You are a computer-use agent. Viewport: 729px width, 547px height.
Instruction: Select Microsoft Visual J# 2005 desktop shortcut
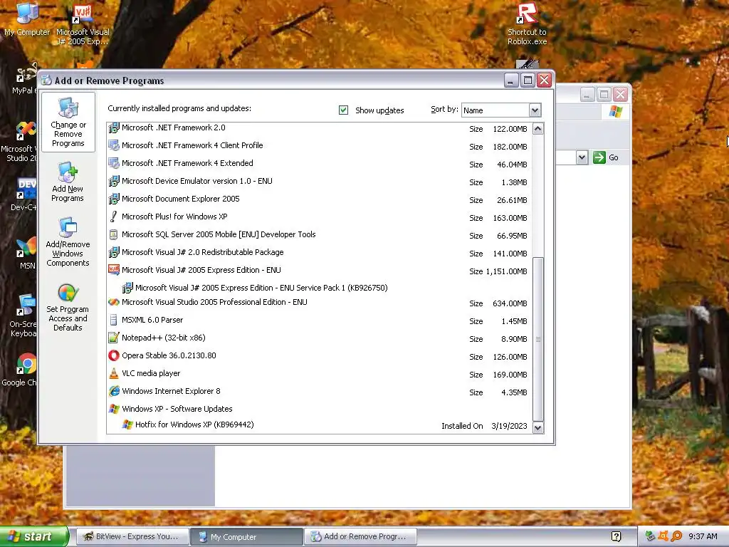click(x=83, y=26)
